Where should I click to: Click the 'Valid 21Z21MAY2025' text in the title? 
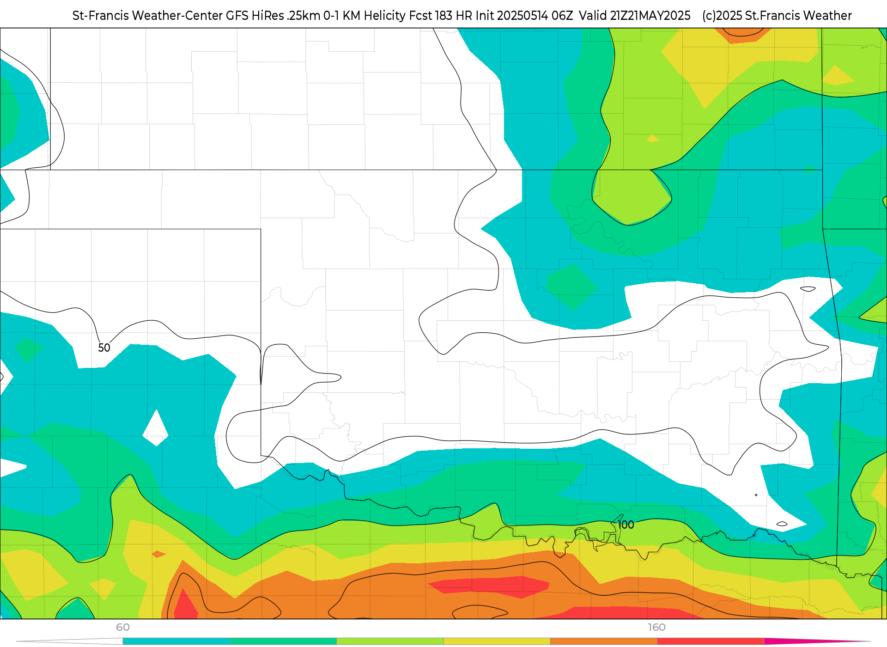pos(635,16)
